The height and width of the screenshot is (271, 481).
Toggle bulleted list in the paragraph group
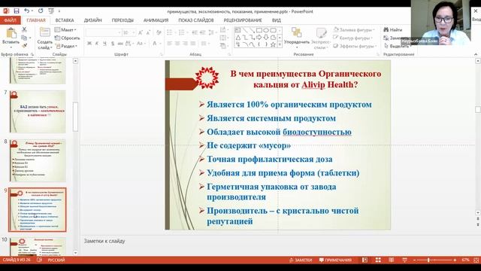pyautogui.click(x=169, y=32)
